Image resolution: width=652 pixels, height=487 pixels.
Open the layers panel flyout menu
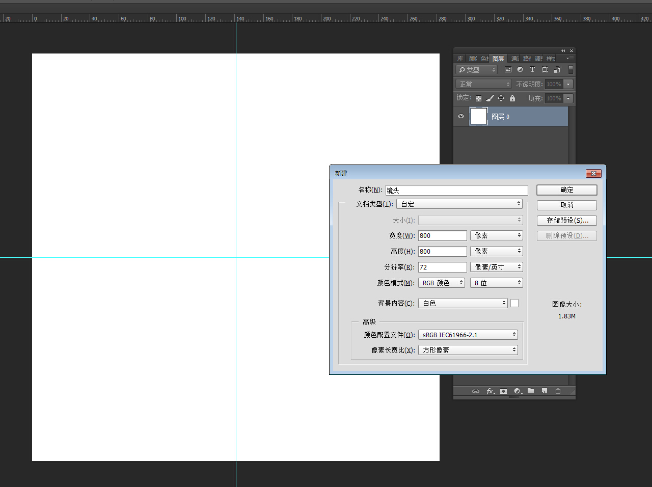[570, 59]
